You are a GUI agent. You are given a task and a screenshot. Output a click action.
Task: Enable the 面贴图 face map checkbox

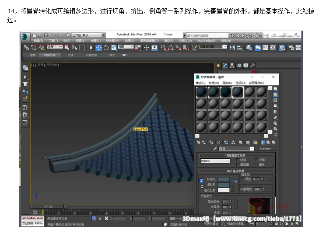point(238,164)
